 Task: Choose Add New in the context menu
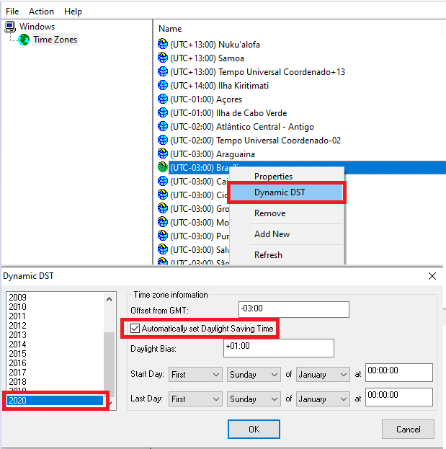(272, 234)
